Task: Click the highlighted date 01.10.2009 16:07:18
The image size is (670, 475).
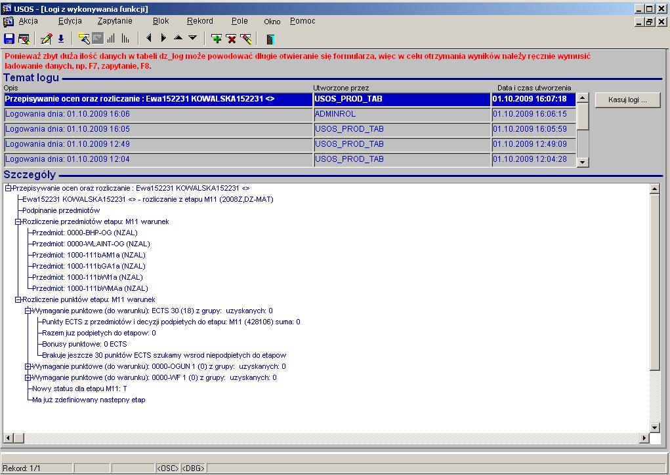Action: tap(534, 99)
